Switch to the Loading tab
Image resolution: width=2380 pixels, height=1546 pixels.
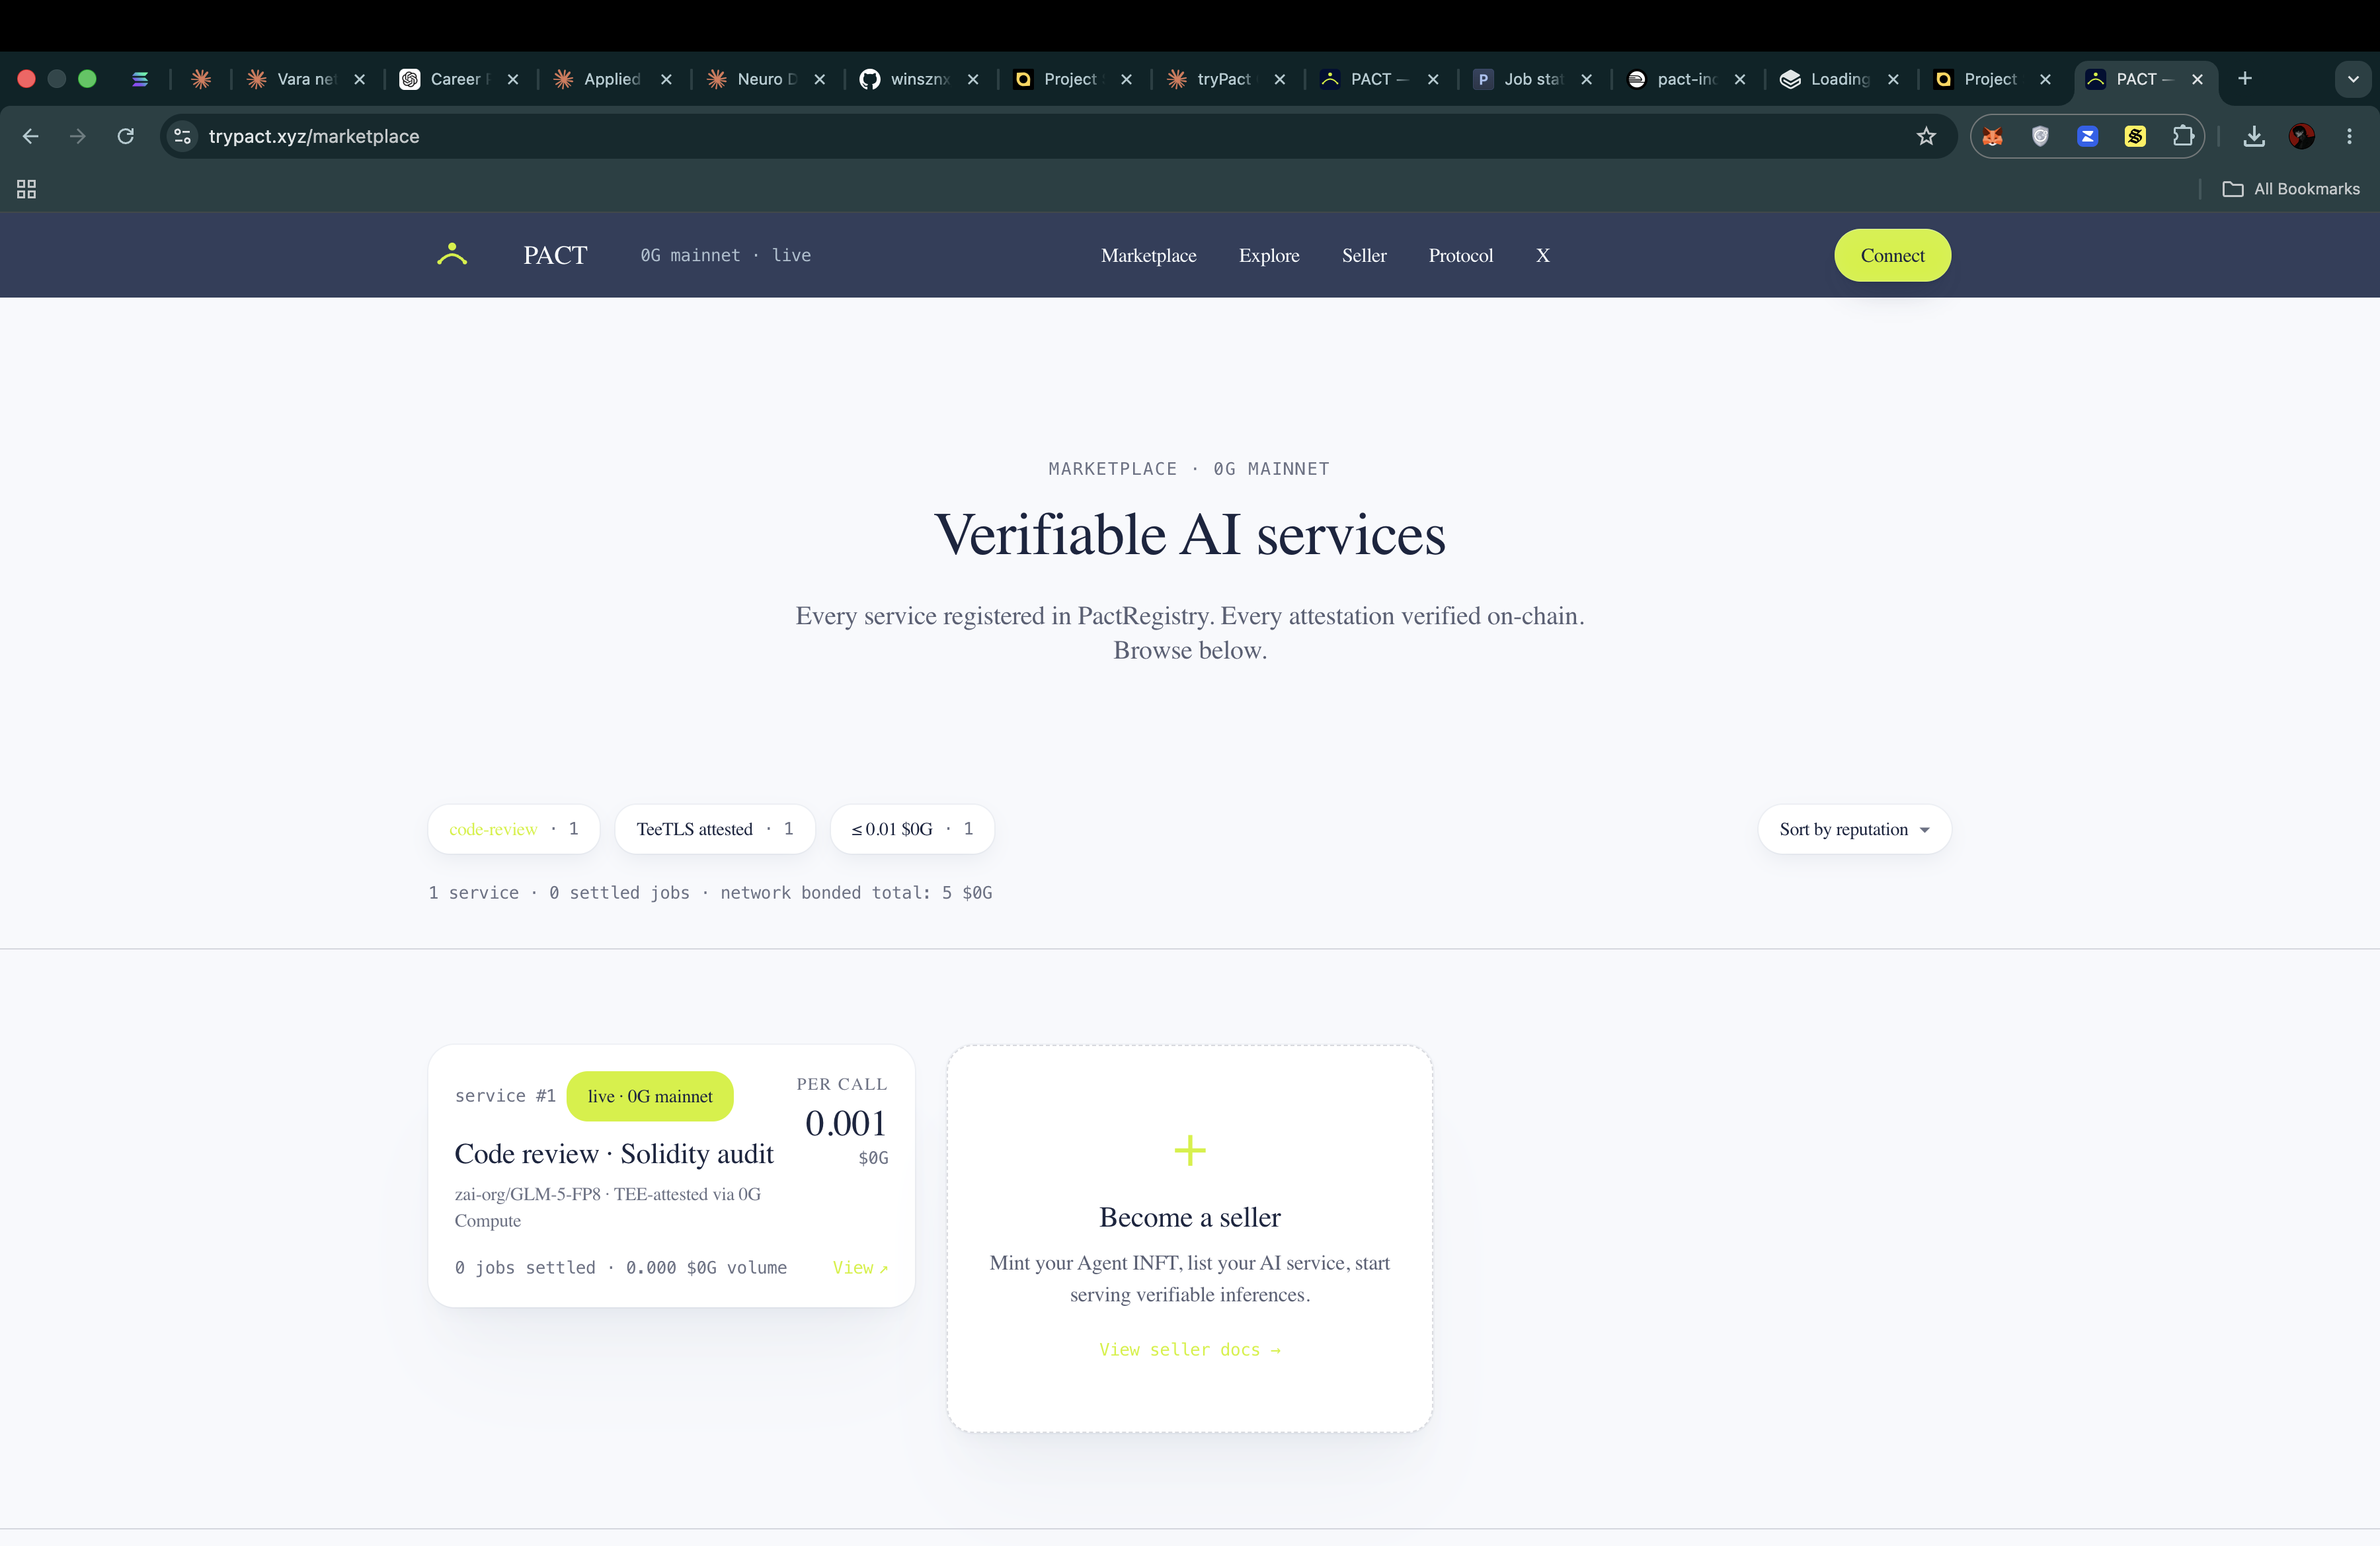(x=1840, y=79)
